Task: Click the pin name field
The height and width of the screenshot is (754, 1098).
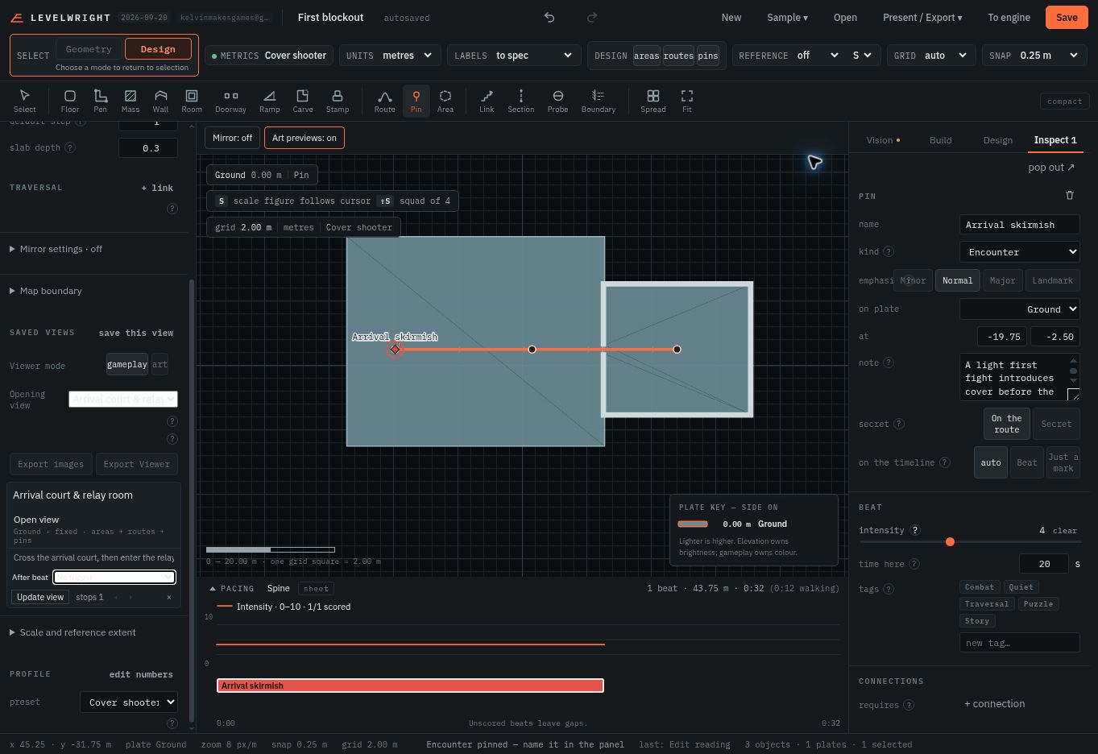Action: coord(1019,225)
